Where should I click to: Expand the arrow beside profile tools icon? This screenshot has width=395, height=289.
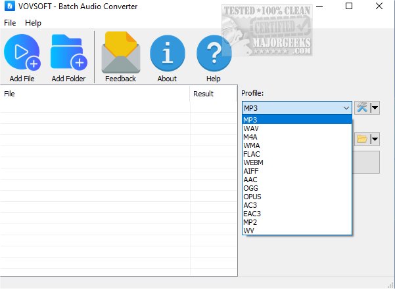(x=375, y=108)
